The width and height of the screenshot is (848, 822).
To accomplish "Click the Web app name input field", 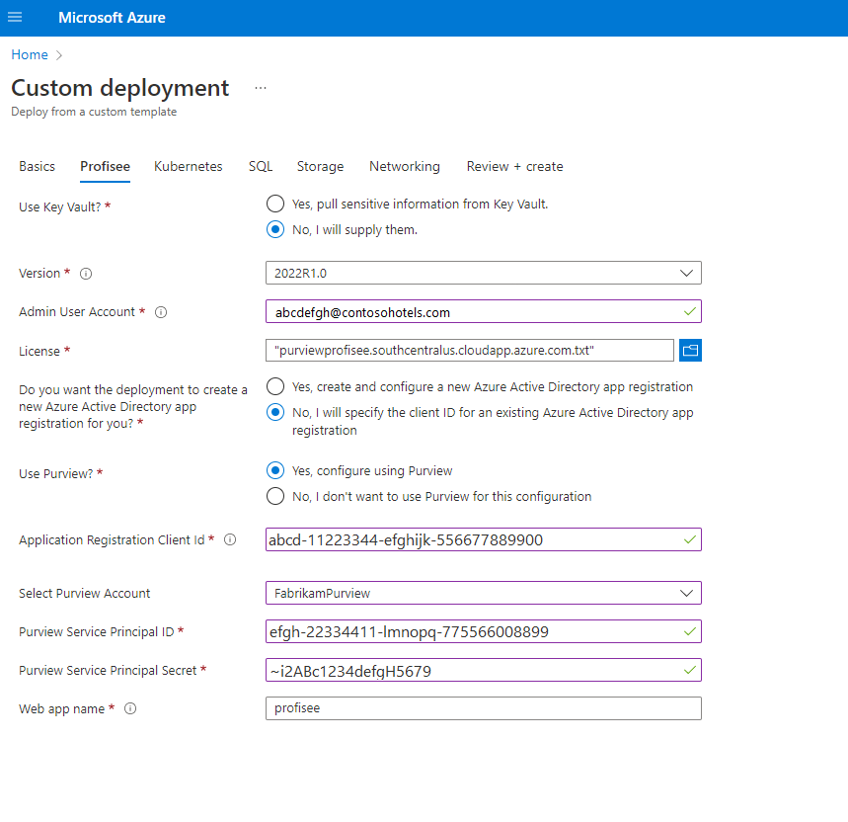I will 483,708.
